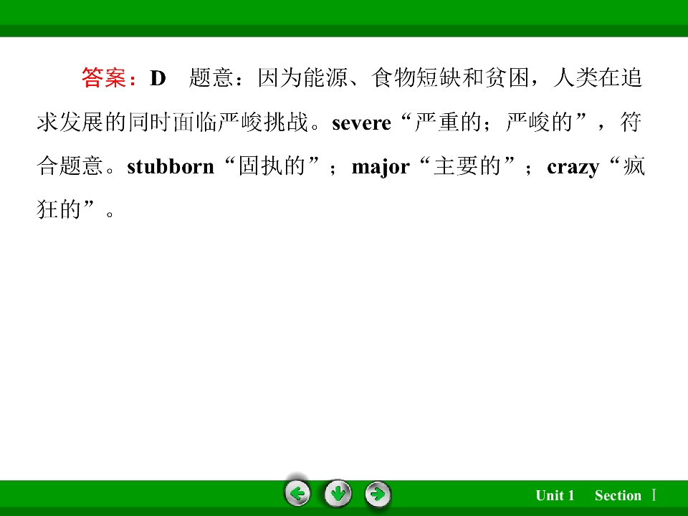Viewport: 688px width, 516px height.
Task: Click the green right arrow next-slide button
Action: pos(378,494)
